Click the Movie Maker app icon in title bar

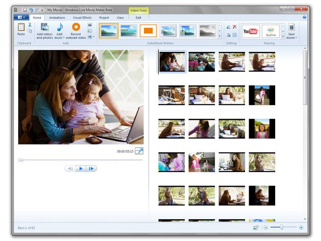point(16,10)
